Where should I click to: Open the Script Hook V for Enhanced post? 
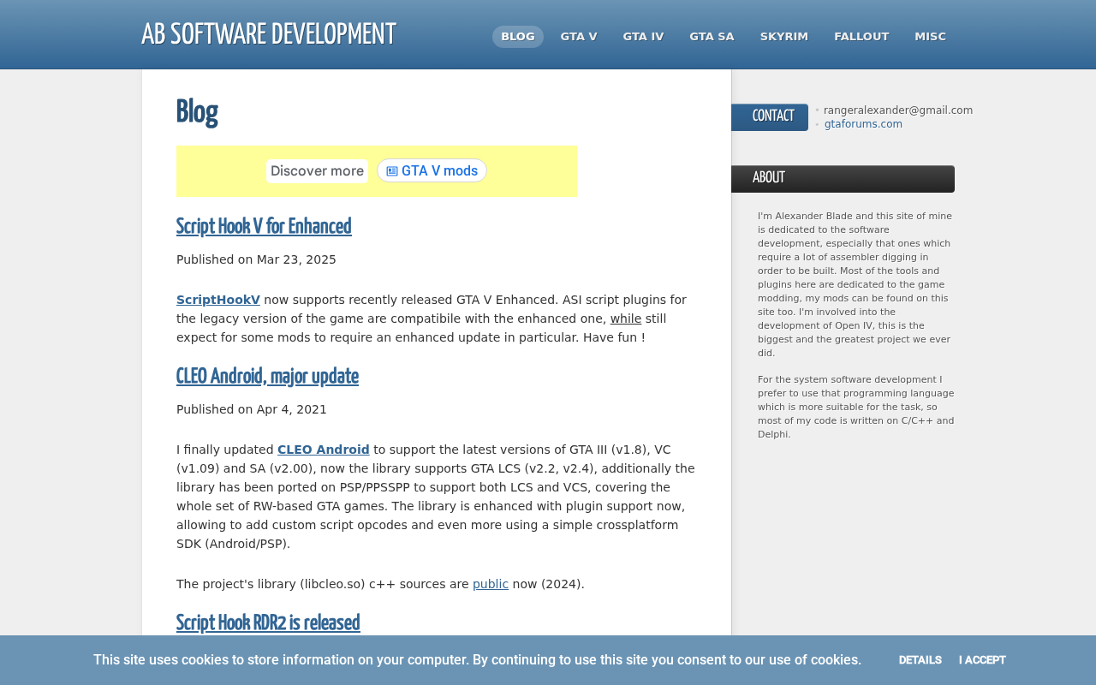(264, 226)
